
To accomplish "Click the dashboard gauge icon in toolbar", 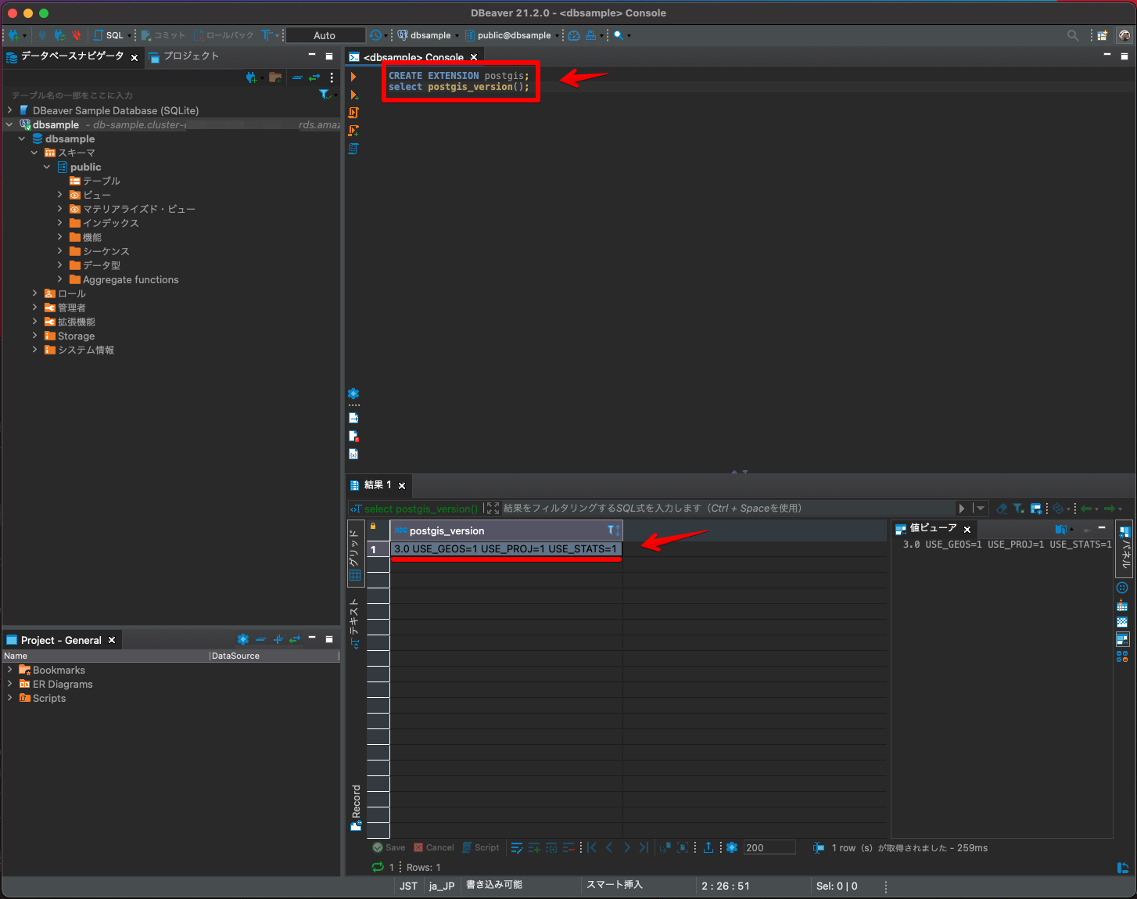I will coord(574,35).
